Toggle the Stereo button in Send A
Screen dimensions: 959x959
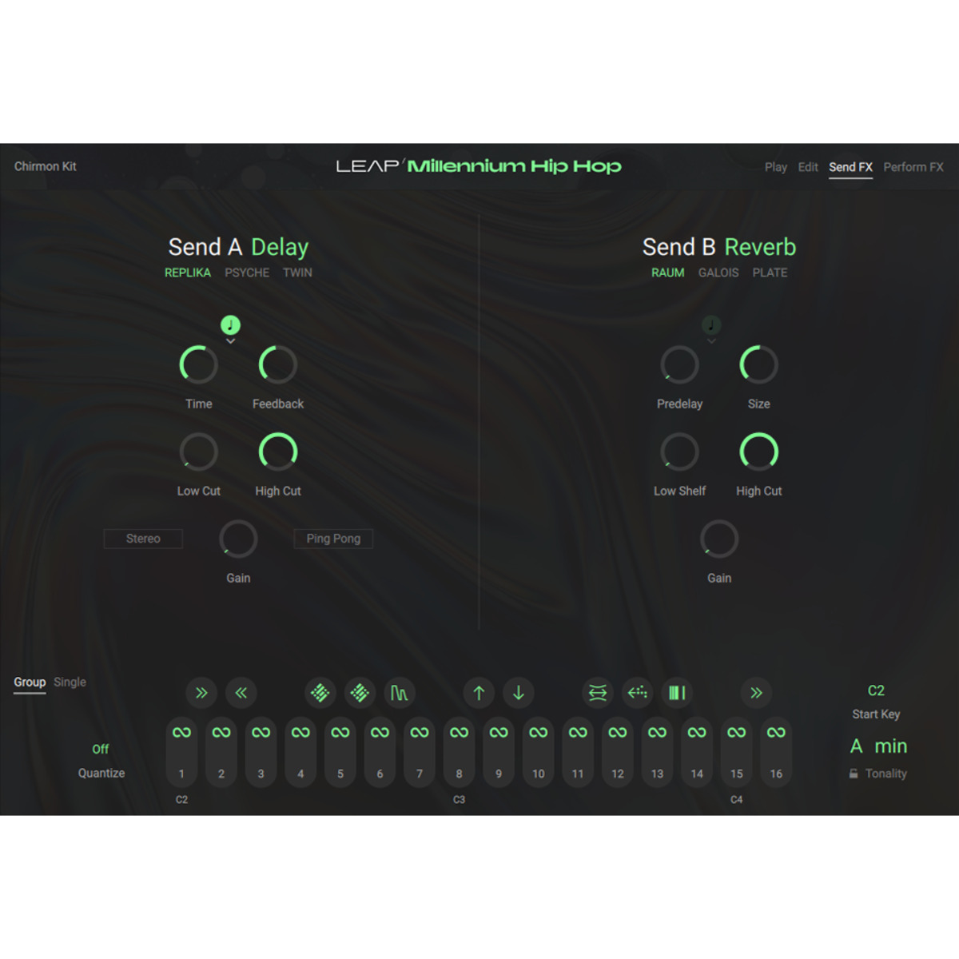point(143,539)
